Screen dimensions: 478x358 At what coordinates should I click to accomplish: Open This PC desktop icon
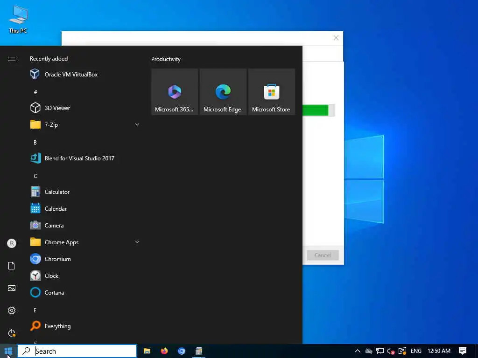[18, 20]
